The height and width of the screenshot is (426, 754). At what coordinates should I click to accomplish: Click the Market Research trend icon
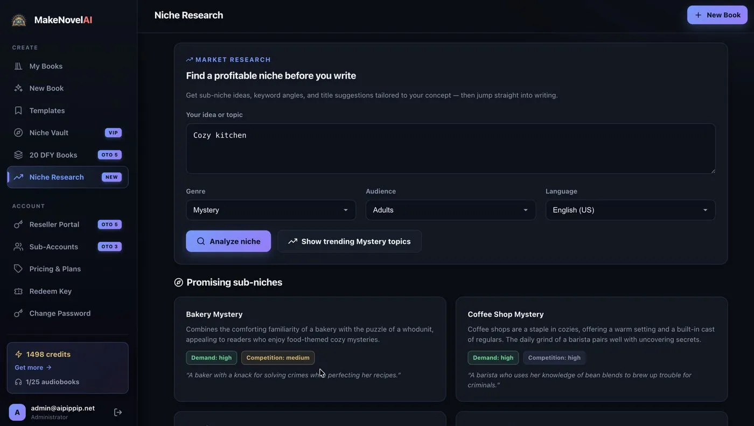[190, 60]
